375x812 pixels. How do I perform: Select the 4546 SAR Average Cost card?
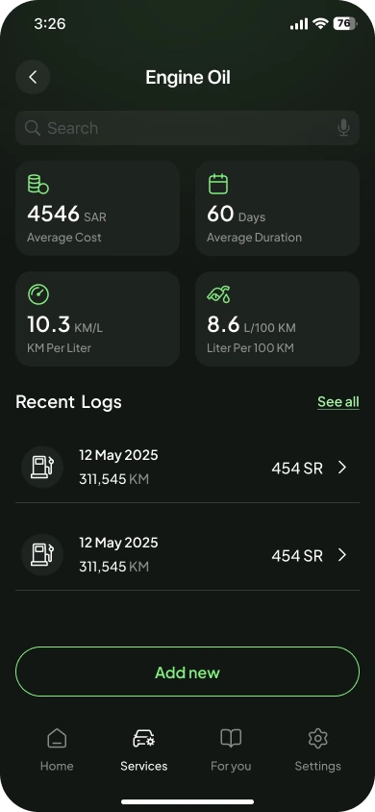click(x=98, y=208)
